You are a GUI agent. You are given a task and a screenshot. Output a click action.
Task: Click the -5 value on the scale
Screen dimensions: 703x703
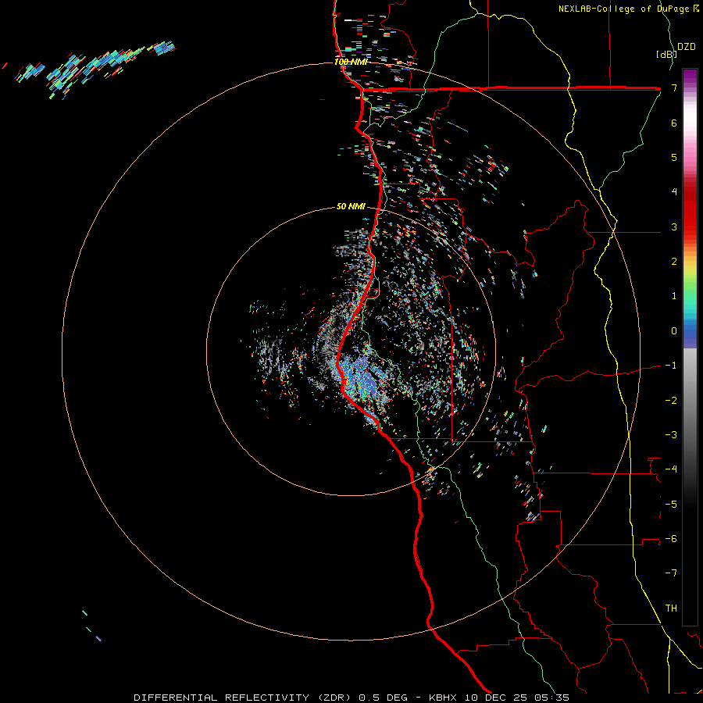tap(671, 505)
